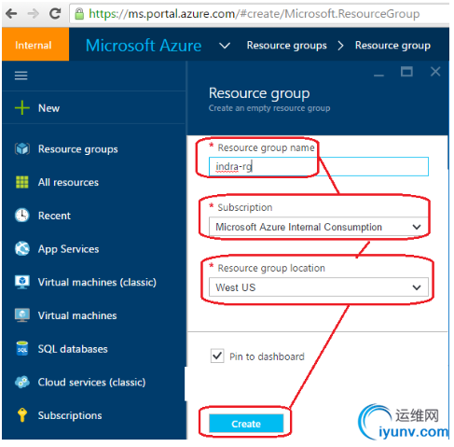
Task: Open the Subscription dropdown
Action: click(x=319, y=227)
